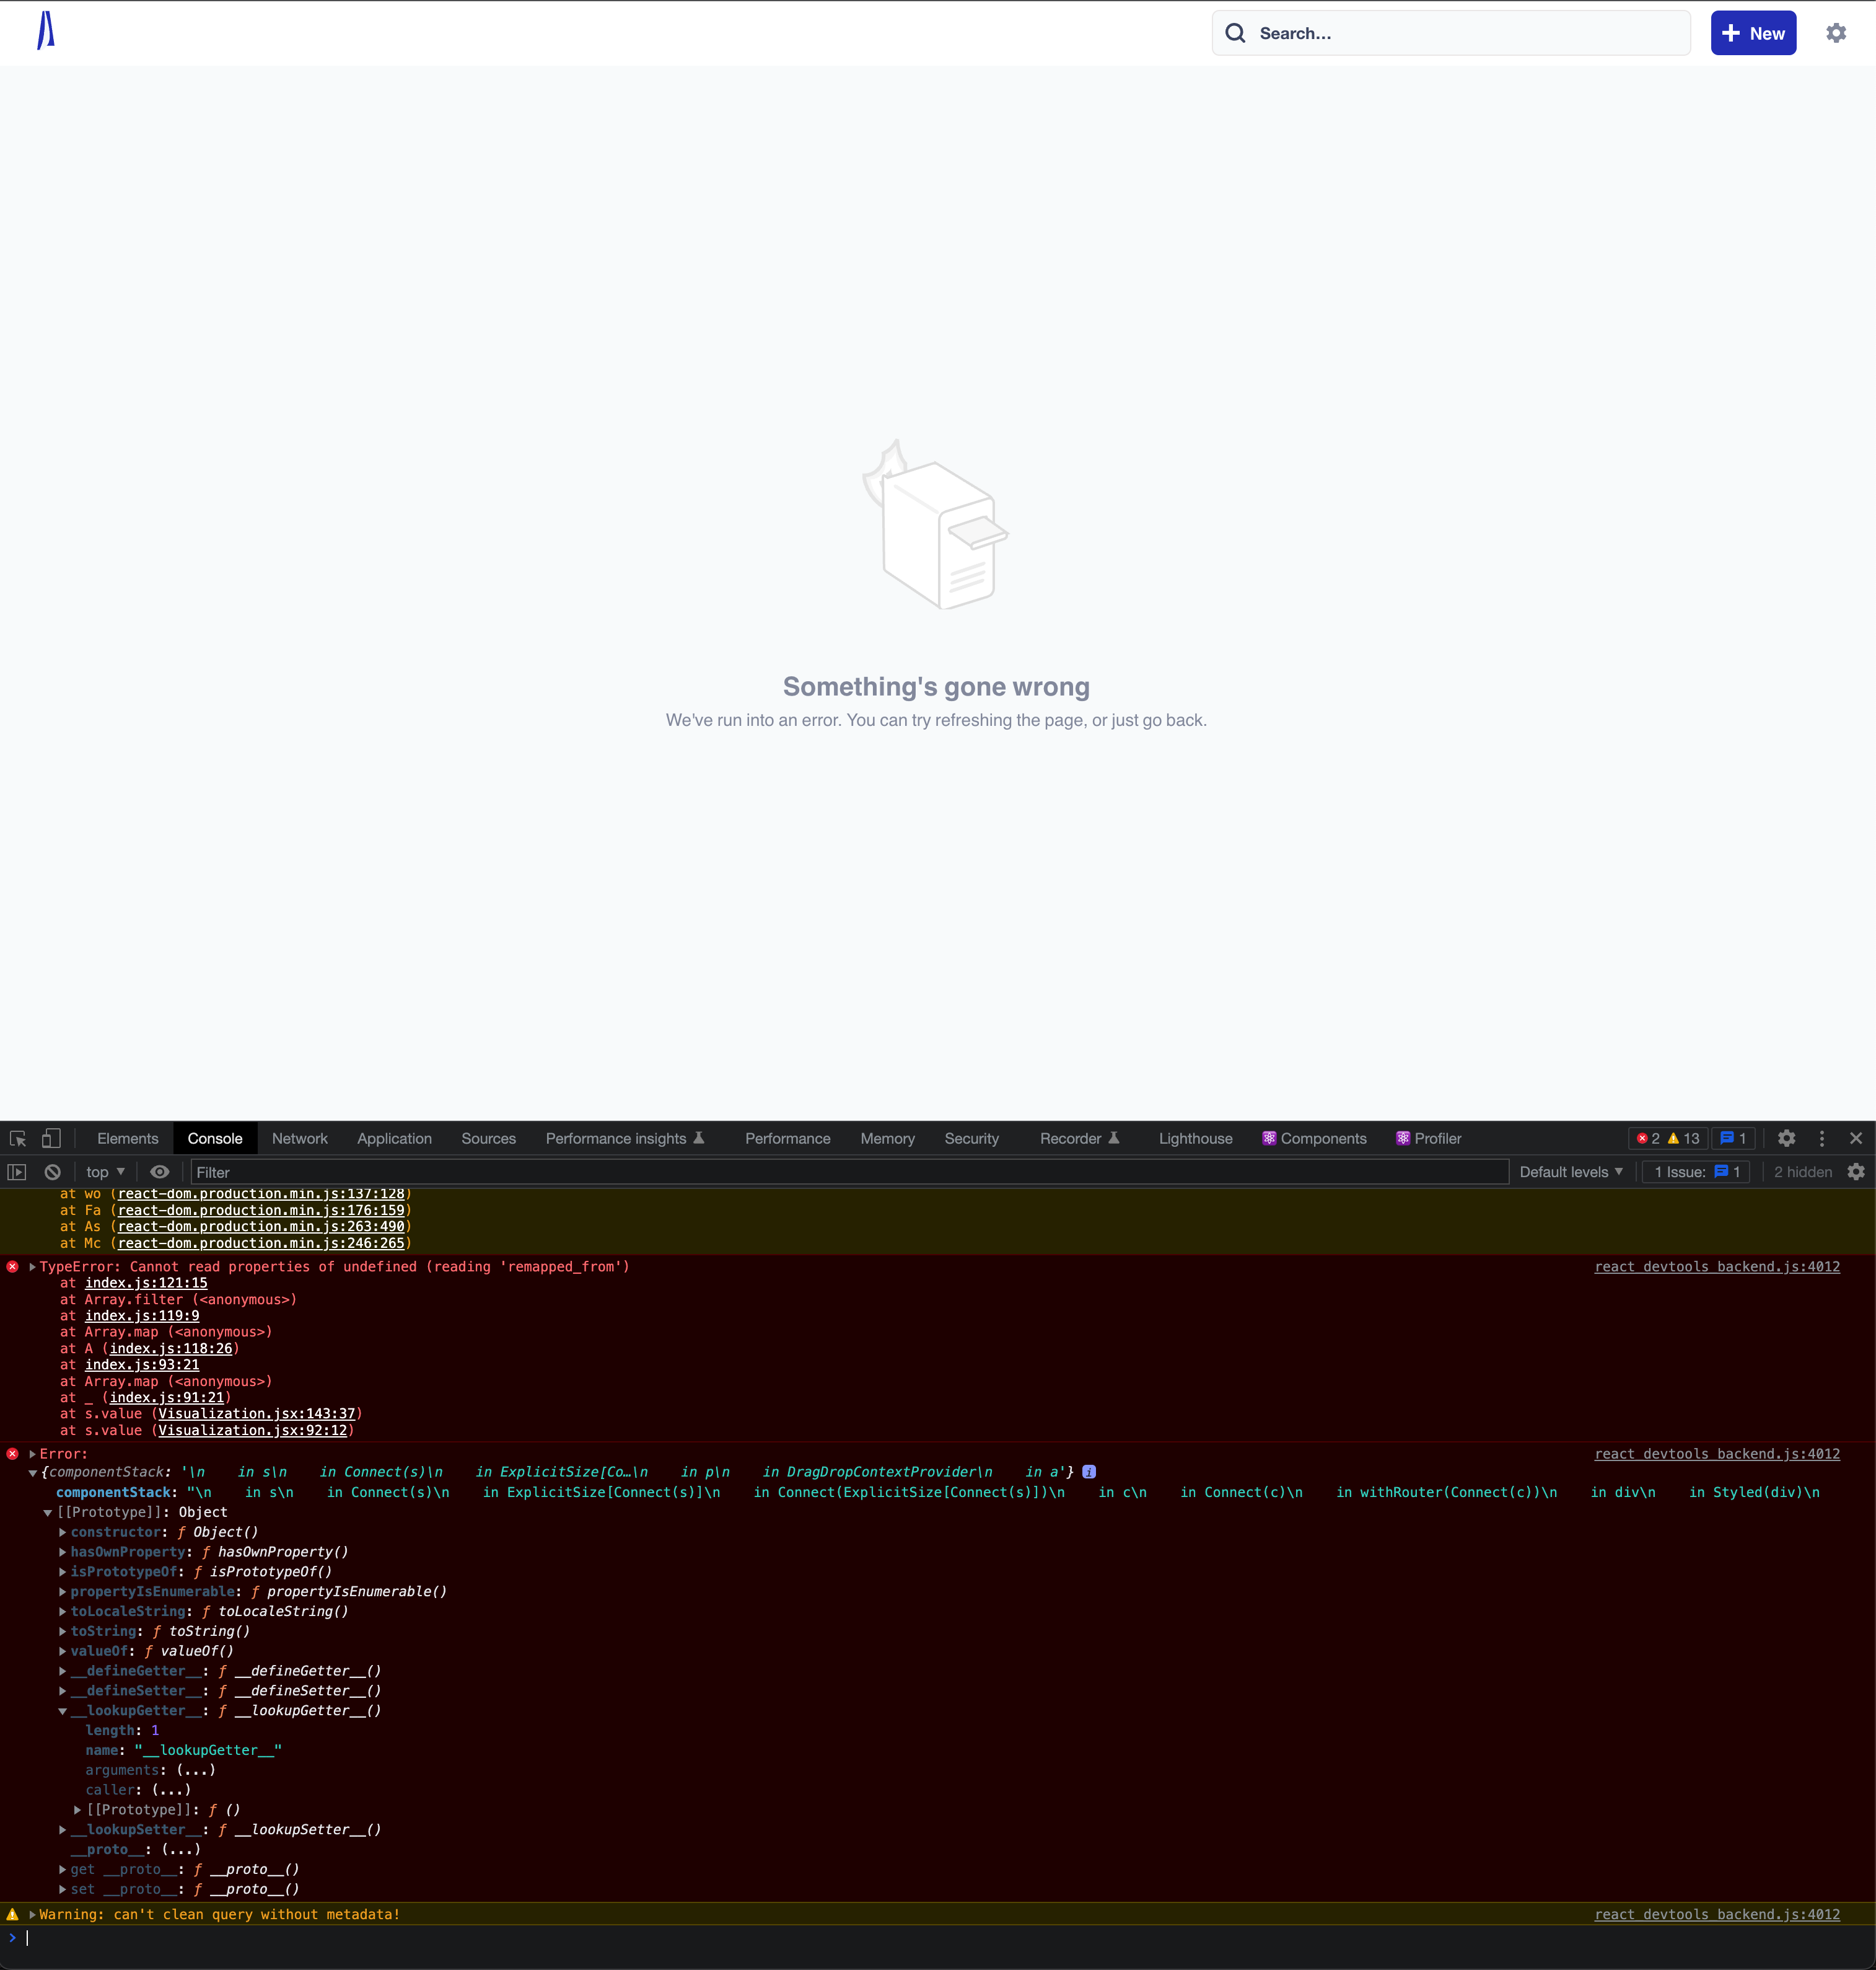Image resolution: width=1876 pixels, height=1970 pixels.
Task: Click the search magnifier in the top bar
Action: (1236, 33)
